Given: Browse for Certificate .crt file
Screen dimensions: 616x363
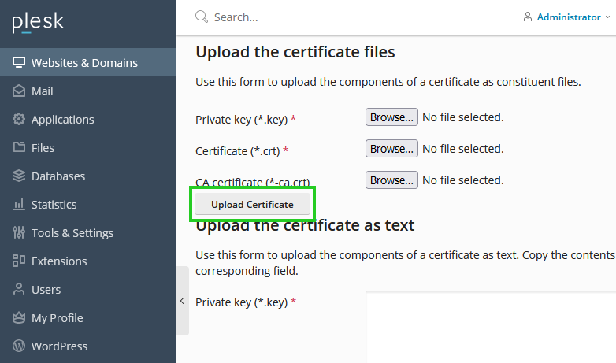Looking at the screenshot, I should (x=391, y=149).
